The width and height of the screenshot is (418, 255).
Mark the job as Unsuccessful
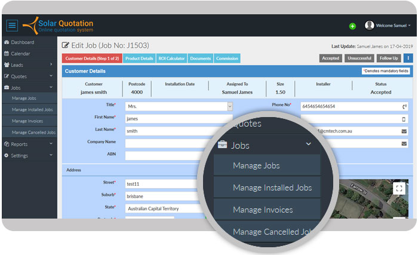coord(359,58)
